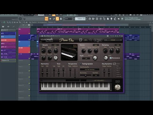
Task: Click the 400 size field in Piano One
Action: [x=86, y=40]
